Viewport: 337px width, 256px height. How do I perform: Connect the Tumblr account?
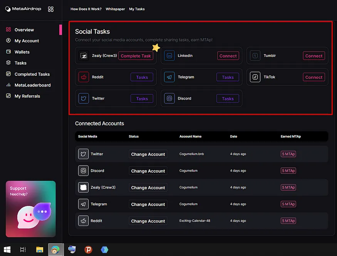[x=314, y=56]
